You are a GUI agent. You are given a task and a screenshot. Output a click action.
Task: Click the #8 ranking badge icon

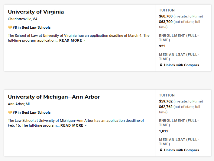coord(10,27)
